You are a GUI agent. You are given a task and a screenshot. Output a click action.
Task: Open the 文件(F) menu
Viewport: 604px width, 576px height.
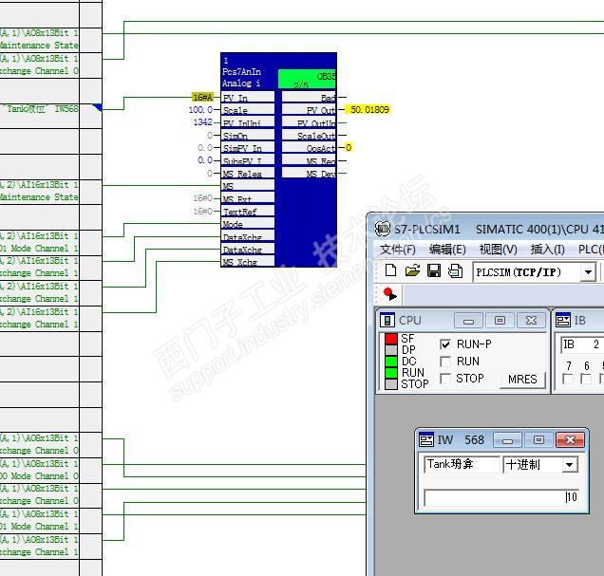pyautogui.click(x=398, y=250)
